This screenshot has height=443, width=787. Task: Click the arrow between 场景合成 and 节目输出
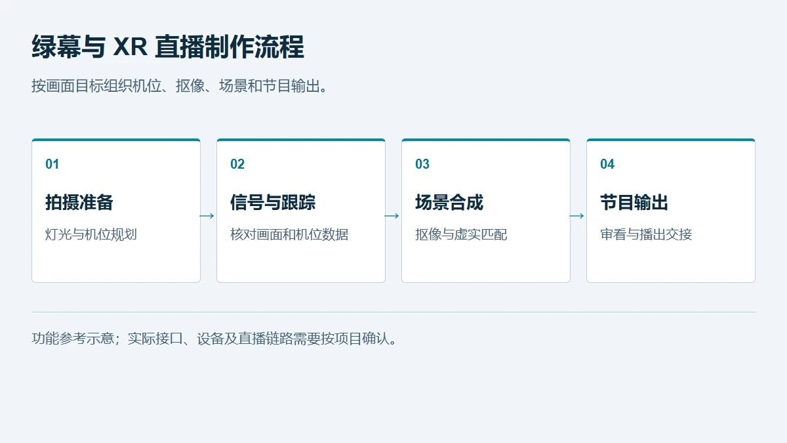point(577,216)
